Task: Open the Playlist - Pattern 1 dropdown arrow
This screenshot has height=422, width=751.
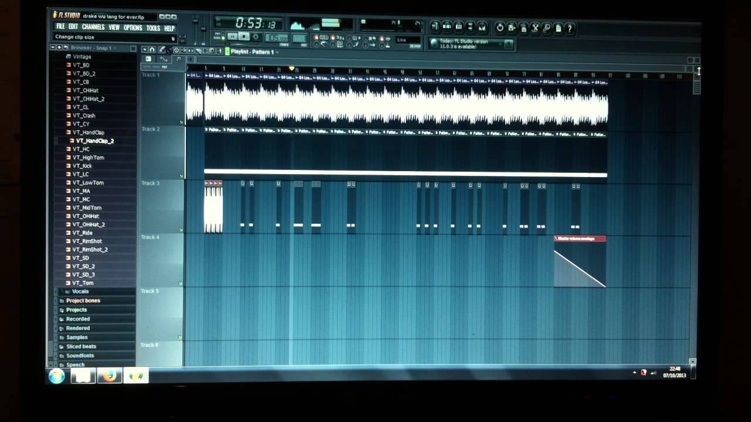Action: (278, 52)
